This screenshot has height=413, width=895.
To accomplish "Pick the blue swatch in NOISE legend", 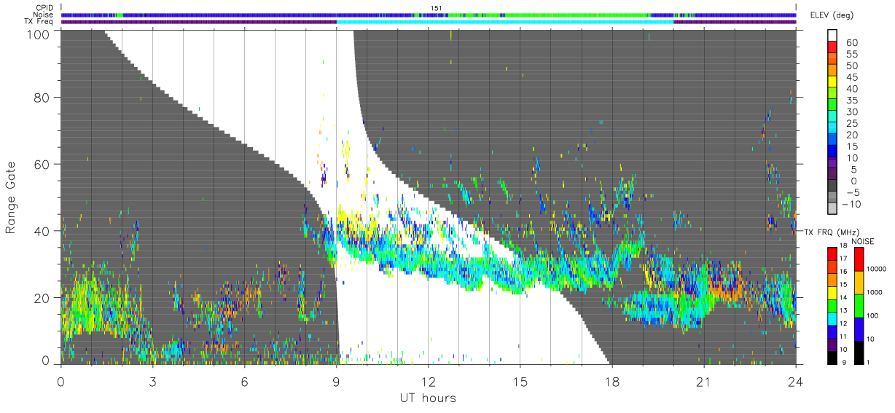I will 858,329.
